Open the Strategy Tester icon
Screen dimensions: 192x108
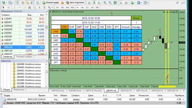point(37,3)
